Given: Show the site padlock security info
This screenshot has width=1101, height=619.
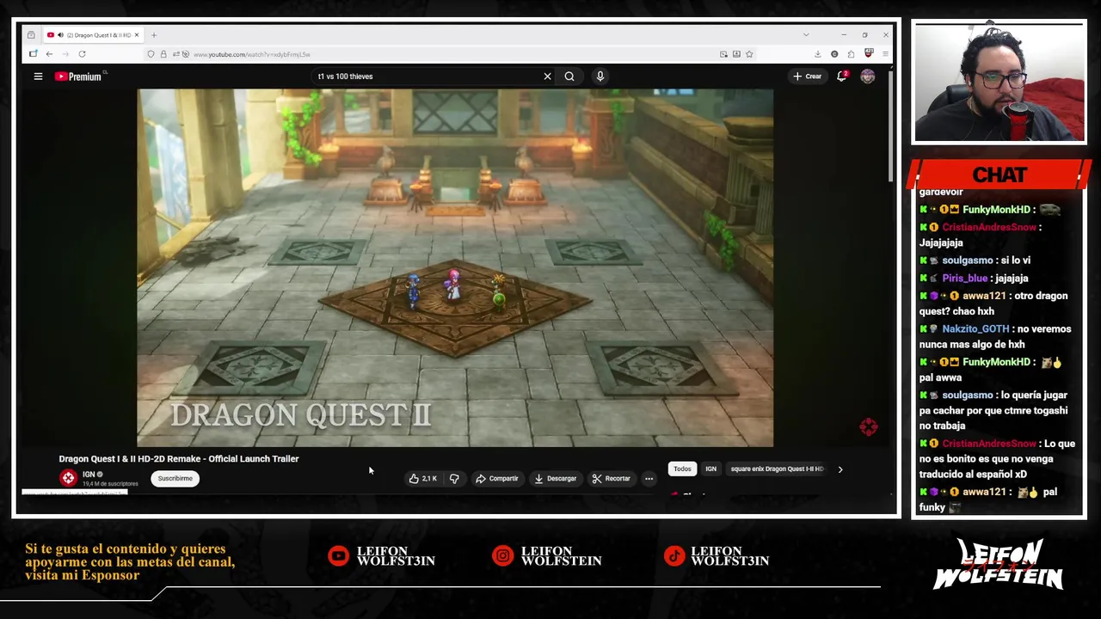Looking at the screenshot, I should click(163, 54).
